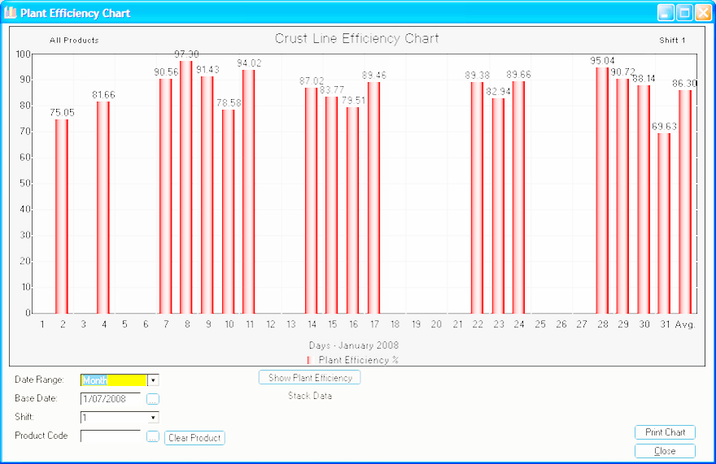The height and width of the screenshot is (464, 716).
Task: Click the 69.63 bar for day 31
Action: [665, 223]
